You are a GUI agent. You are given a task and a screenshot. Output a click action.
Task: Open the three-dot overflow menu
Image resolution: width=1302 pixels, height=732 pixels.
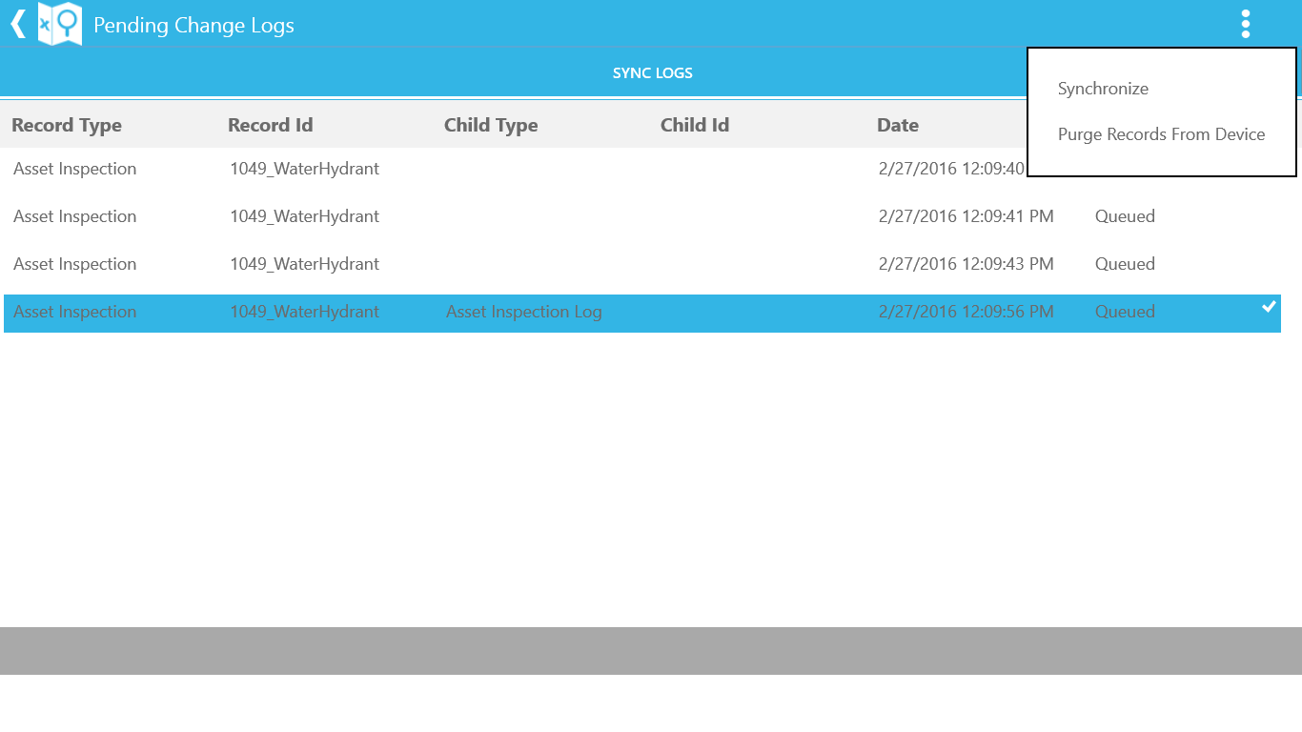(1246, 23)
